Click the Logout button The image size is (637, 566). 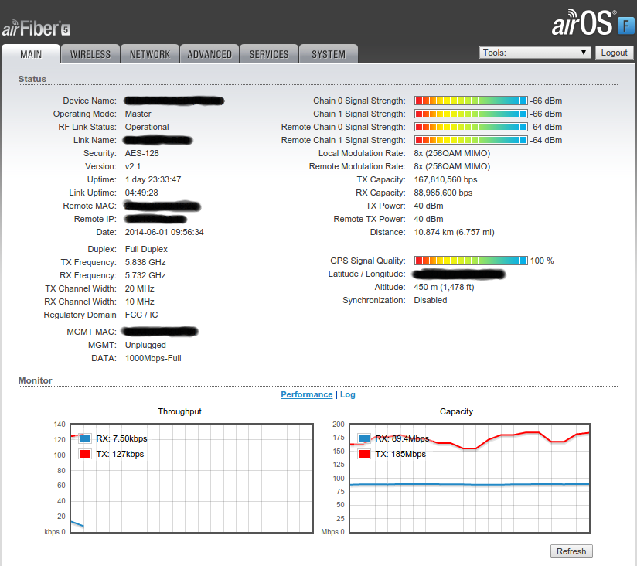[614, 53]
